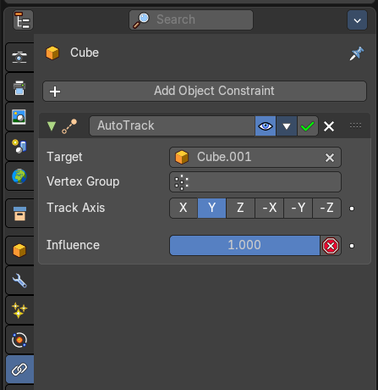Click the Vertex Group field

255,182
